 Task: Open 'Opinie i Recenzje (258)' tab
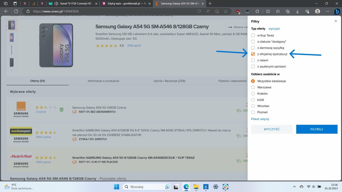pos(169,81)
